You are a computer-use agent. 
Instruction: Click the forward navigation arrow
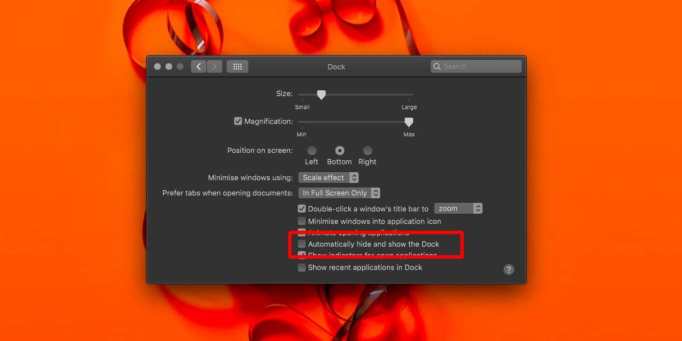pyautogui.click(x=214, y=66)
